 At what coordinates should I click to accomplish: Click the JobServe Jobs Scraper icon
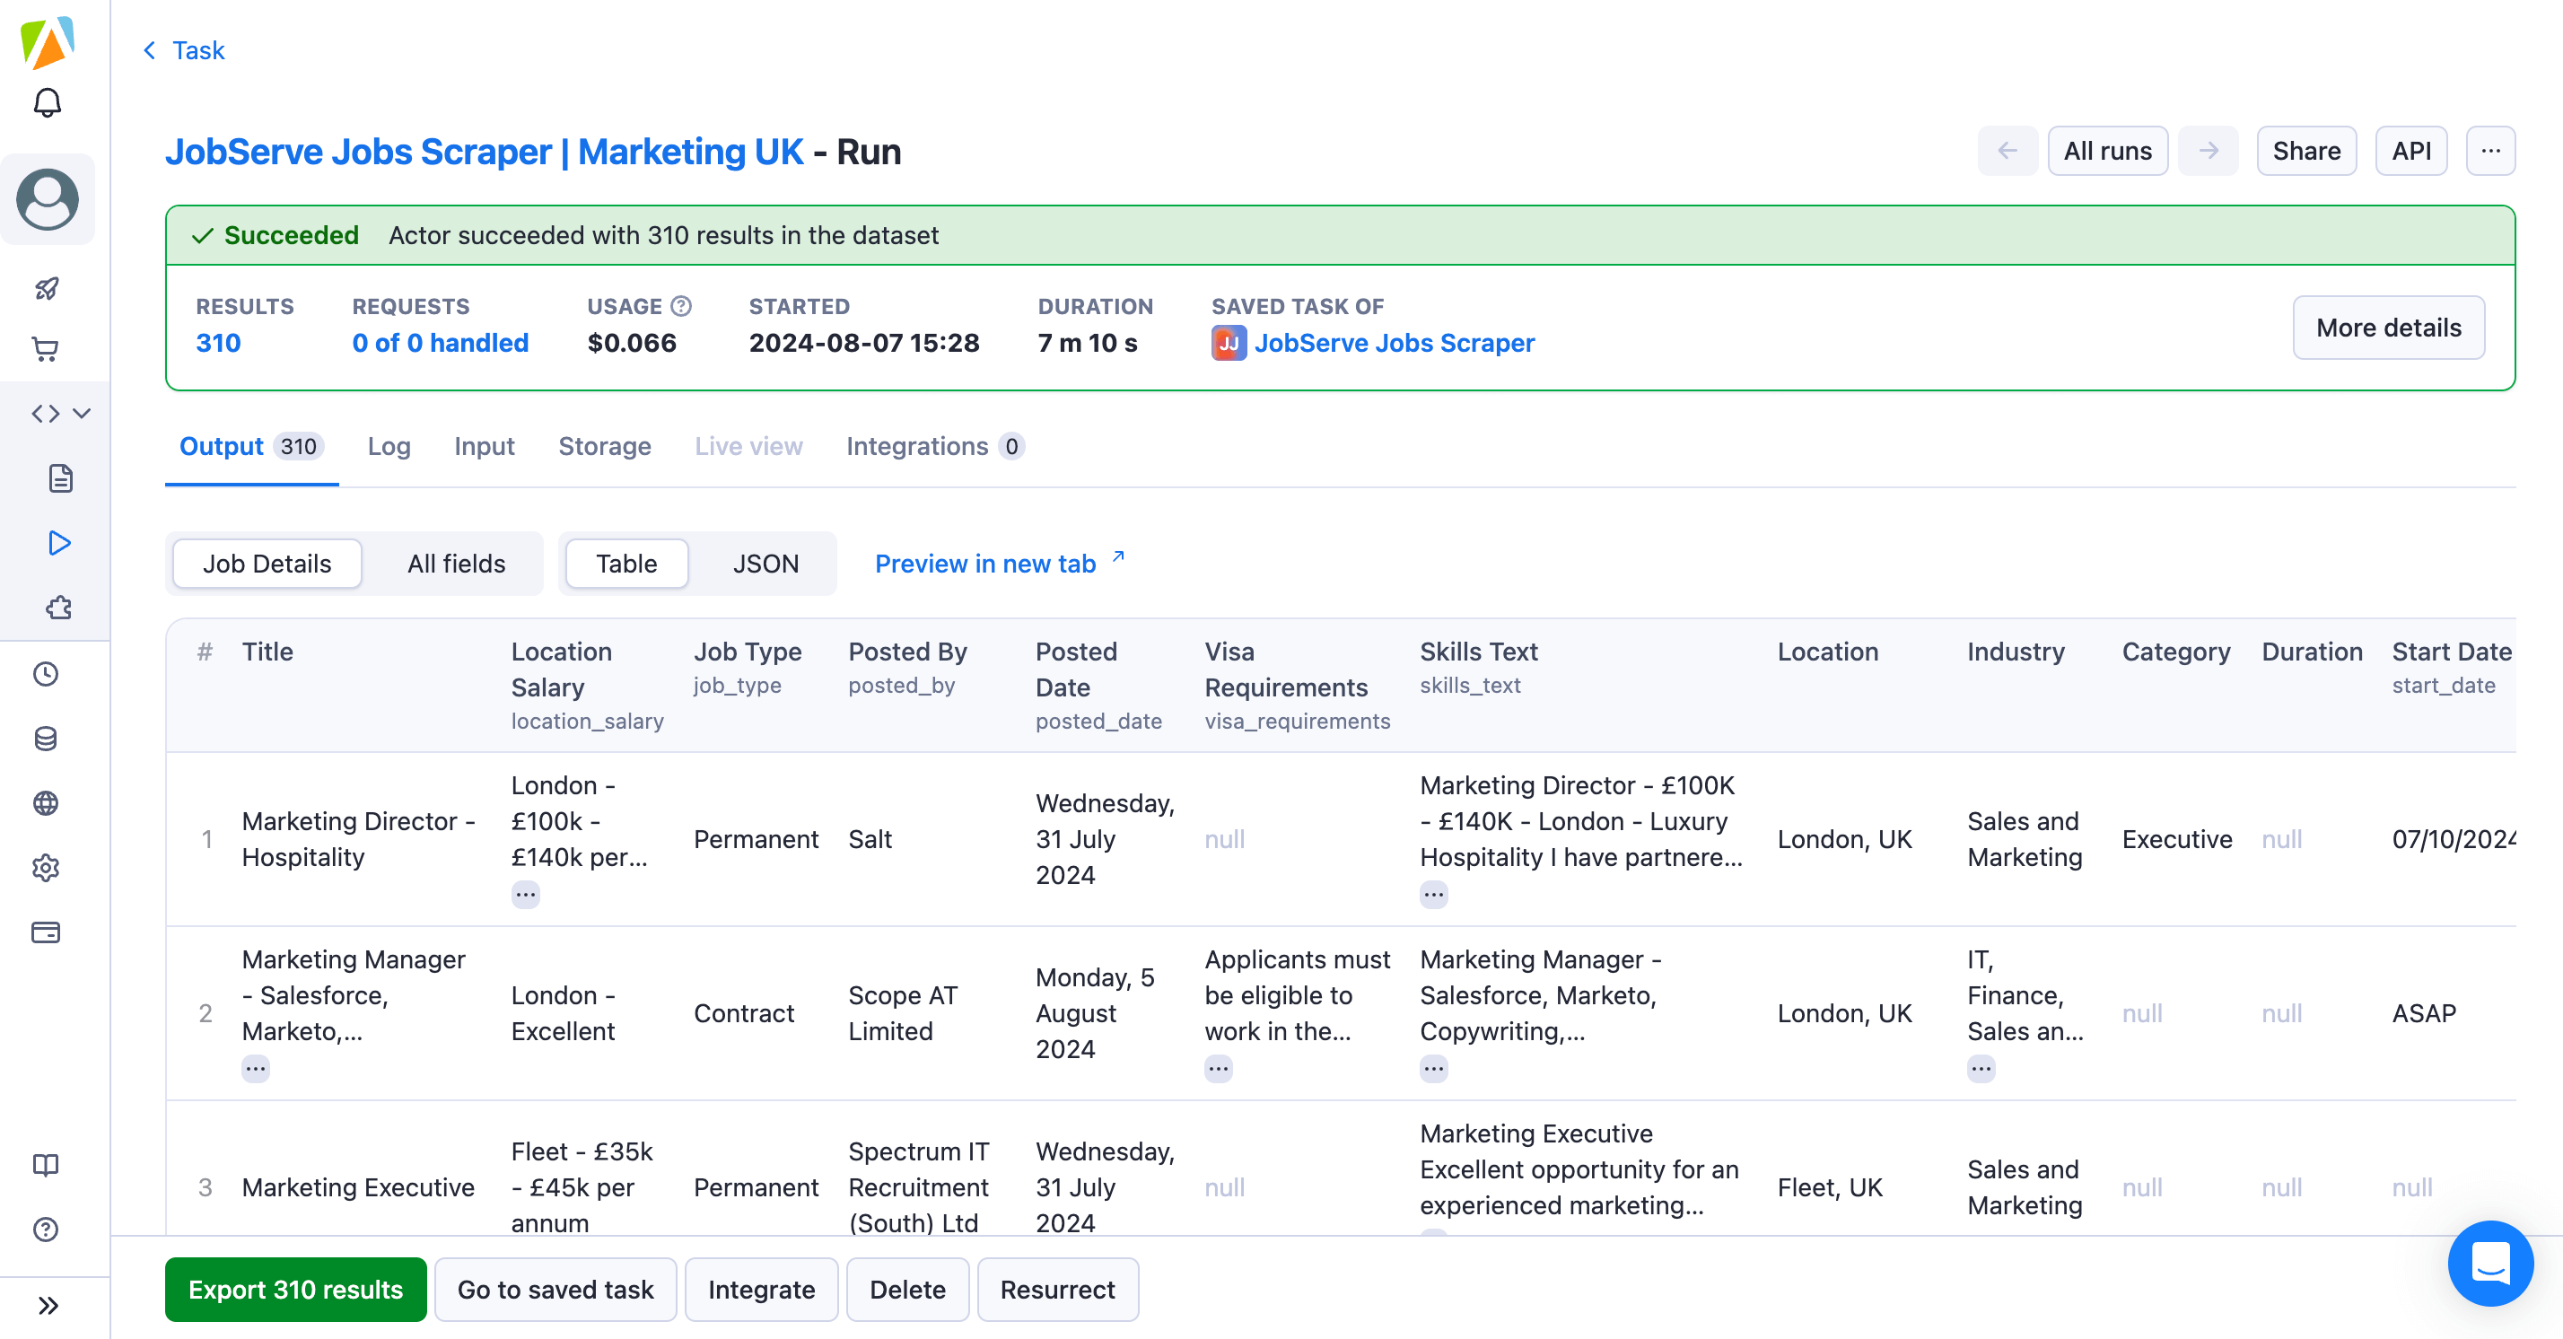[1226, 341]
